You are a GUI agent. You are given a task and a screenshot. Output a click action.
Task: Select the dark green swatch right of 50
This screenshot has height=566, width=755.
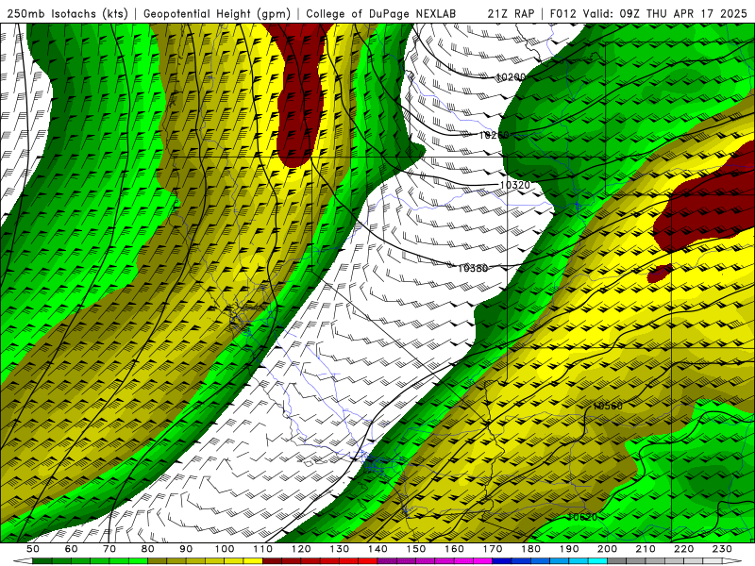42,560
